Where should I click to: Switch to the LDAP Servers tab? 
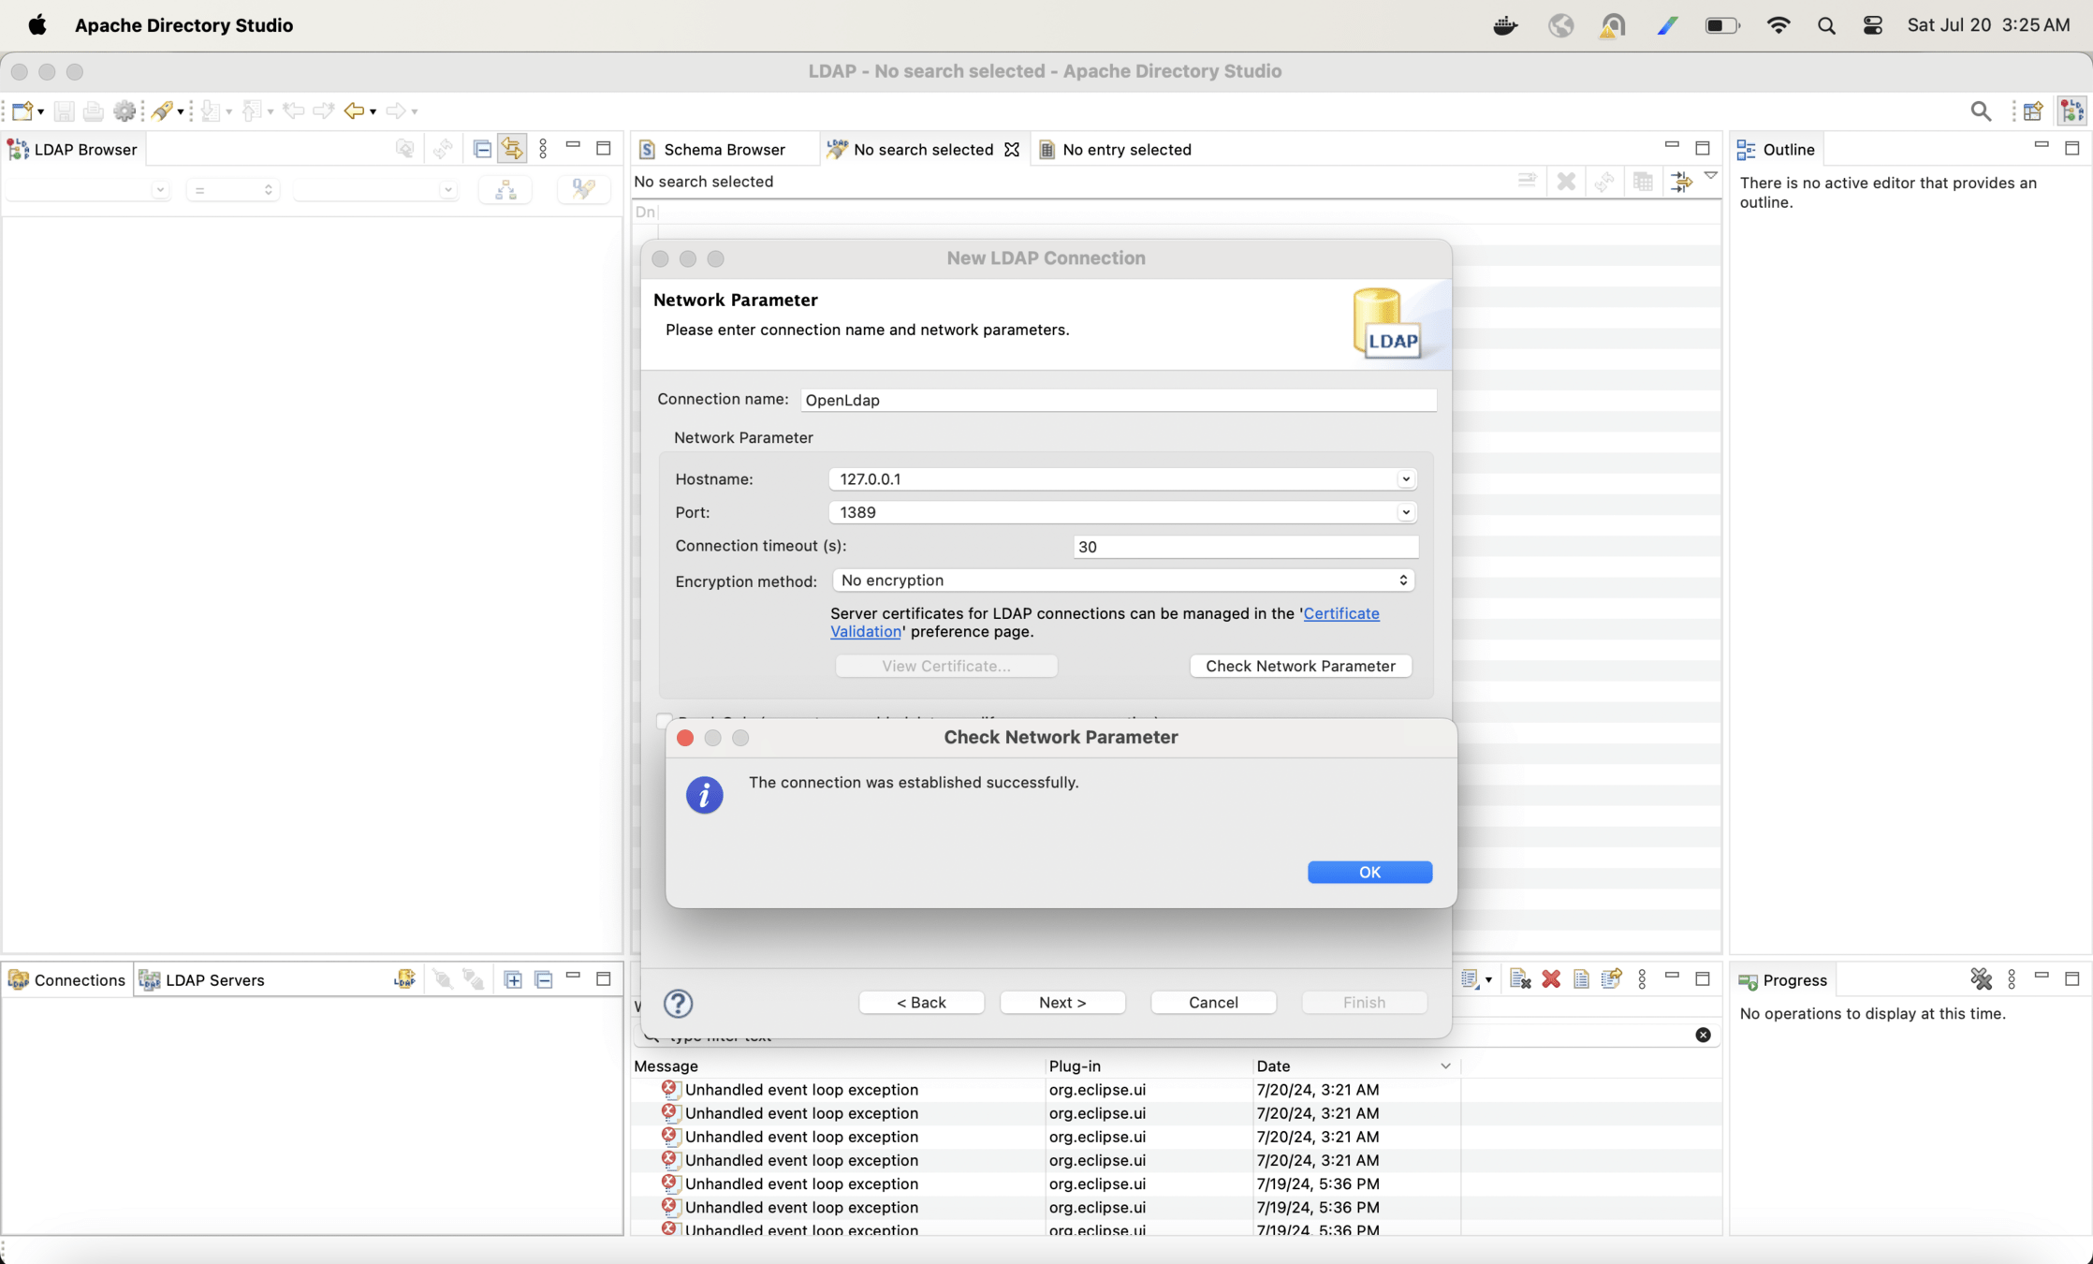[x=213, y=980]
